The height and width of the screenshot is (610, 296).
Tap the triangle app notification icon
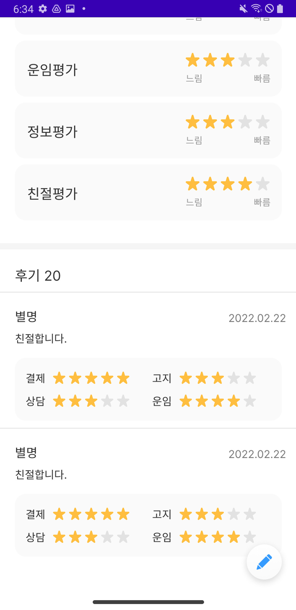tap(56, 9)
